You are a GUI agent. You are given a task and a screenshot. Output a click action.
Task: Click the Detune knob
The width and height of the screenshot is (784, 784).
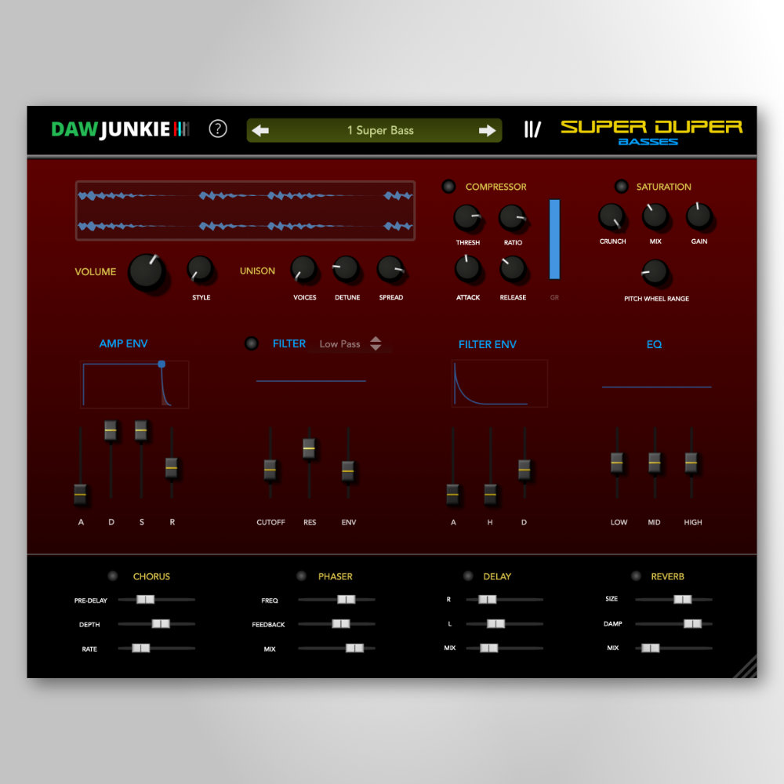[x=346, y=269]
